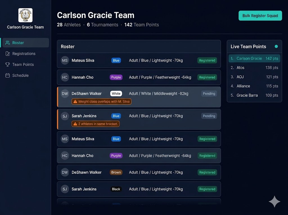Click the Black belt badge for Sarah Jenkins
The height and width of the screenshot is (215, 288).
[x=116, y=189]
